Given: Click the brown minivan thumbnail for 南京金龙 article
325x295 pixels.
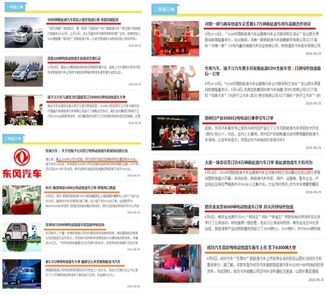Looking at the screenshot, I should [175, 219].
